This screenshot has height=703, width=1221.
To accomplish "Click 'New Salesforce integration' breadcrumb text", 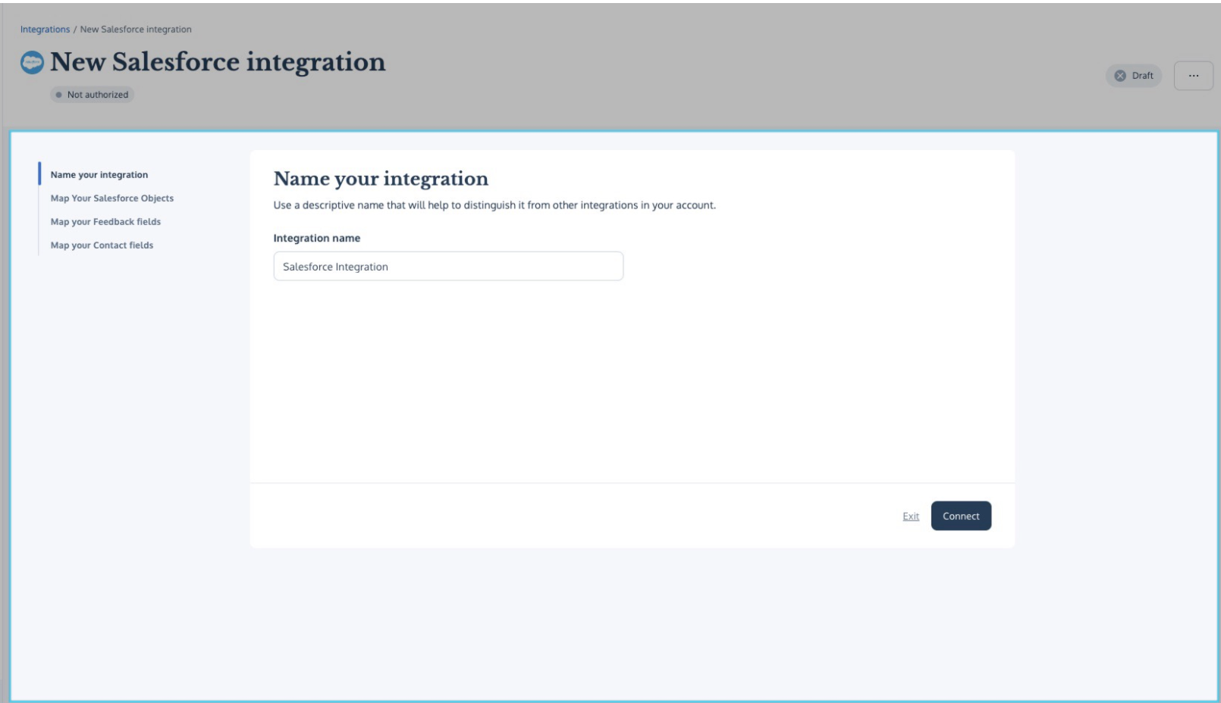I will point(136,30).
